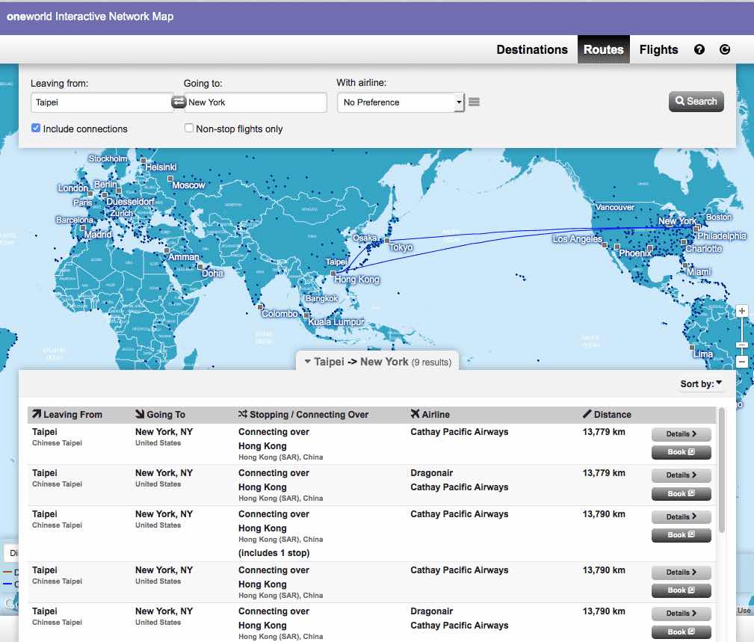
Task: Open the airline list menu icon
Action: [x=474, y=102]
